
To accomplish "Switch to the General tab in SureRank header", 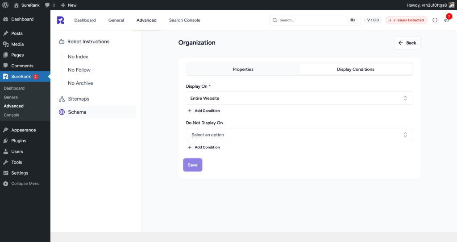I will [x=116, y=20].
